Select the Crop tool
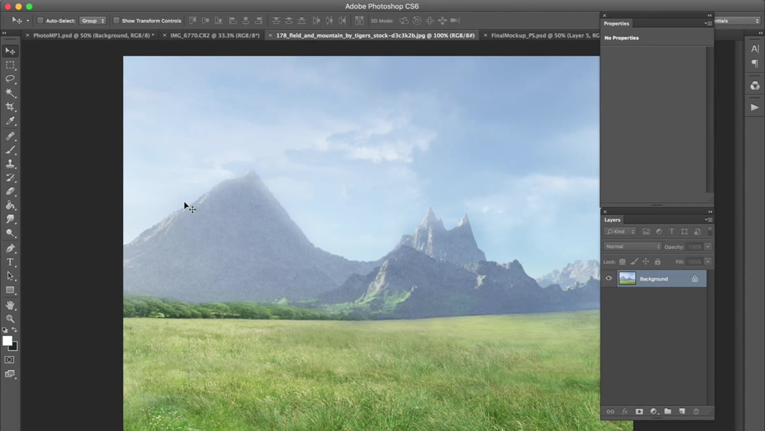 pos(10,107)
